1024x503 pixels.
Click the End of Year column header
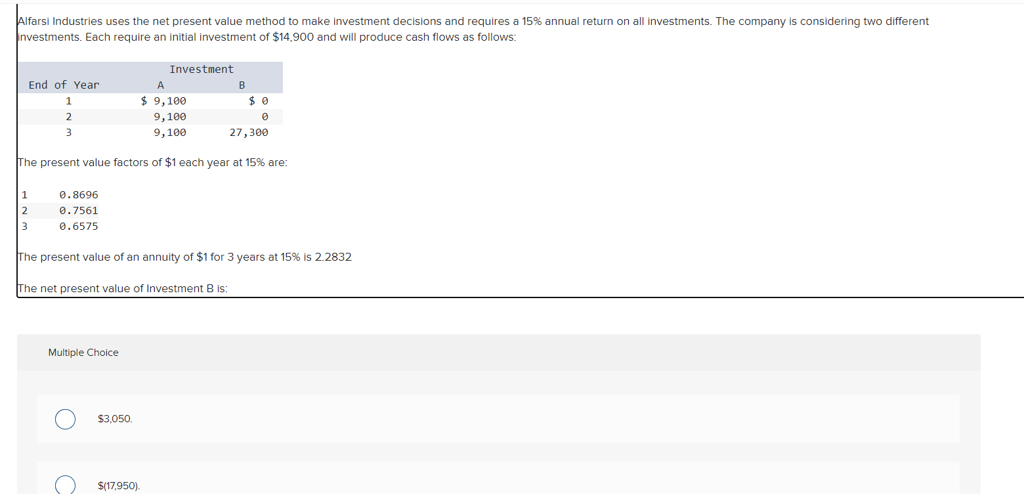point(62,85)
